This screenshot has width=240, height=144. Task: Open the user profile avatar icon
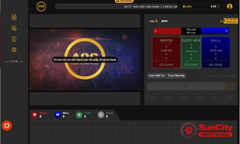(229, 6)
